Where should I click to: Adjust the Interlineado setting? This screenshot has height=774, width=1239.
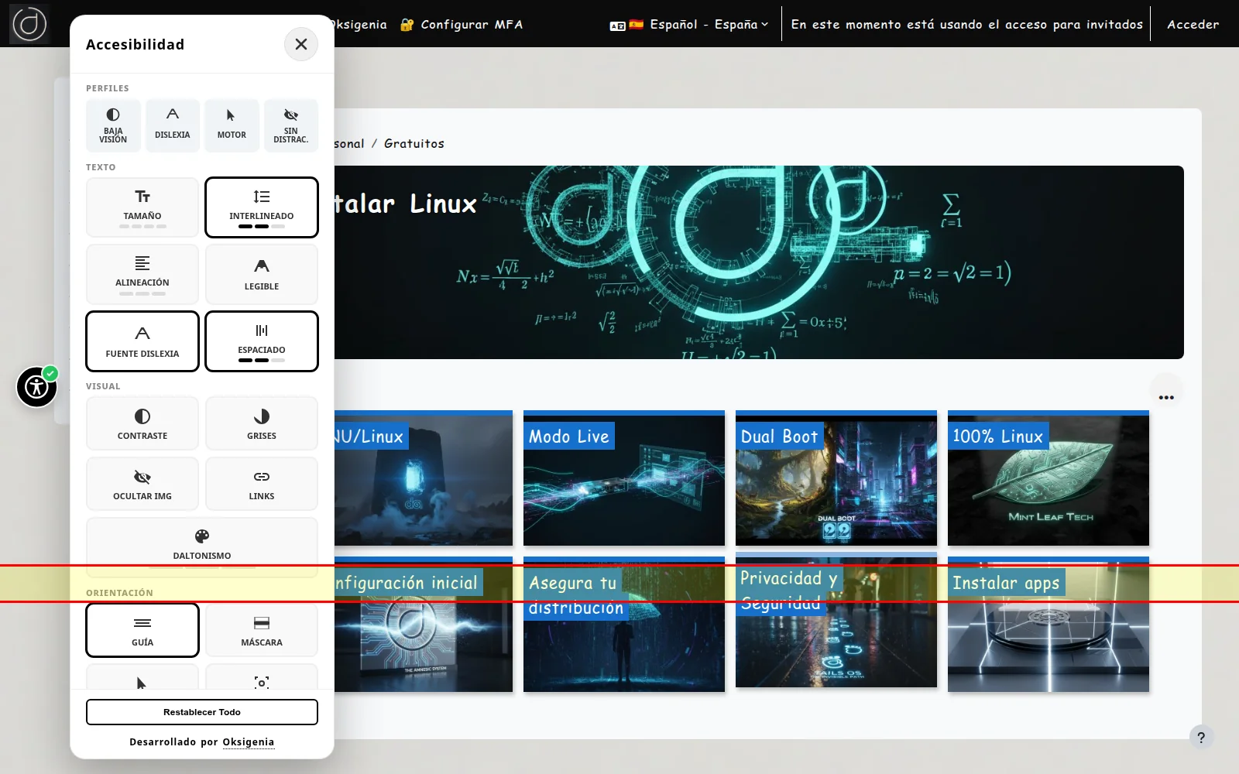[262, 207]
